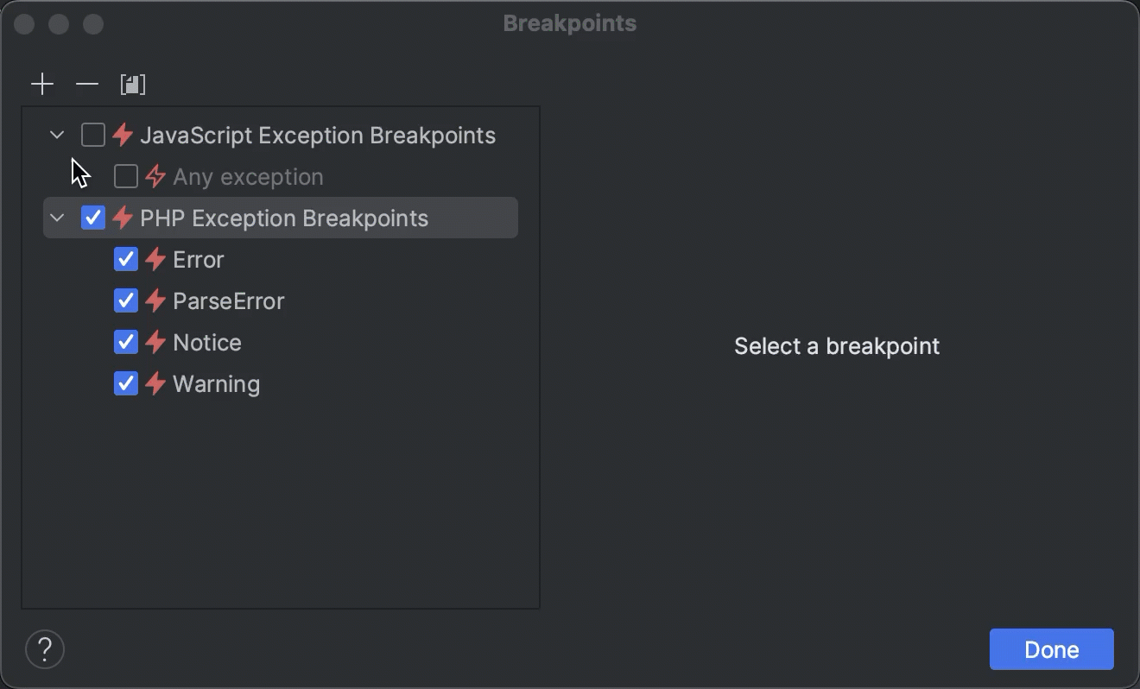
Task: Disable the Notice breakpoint checkbox
Action: pyautogui.click(x=125, y=342)
